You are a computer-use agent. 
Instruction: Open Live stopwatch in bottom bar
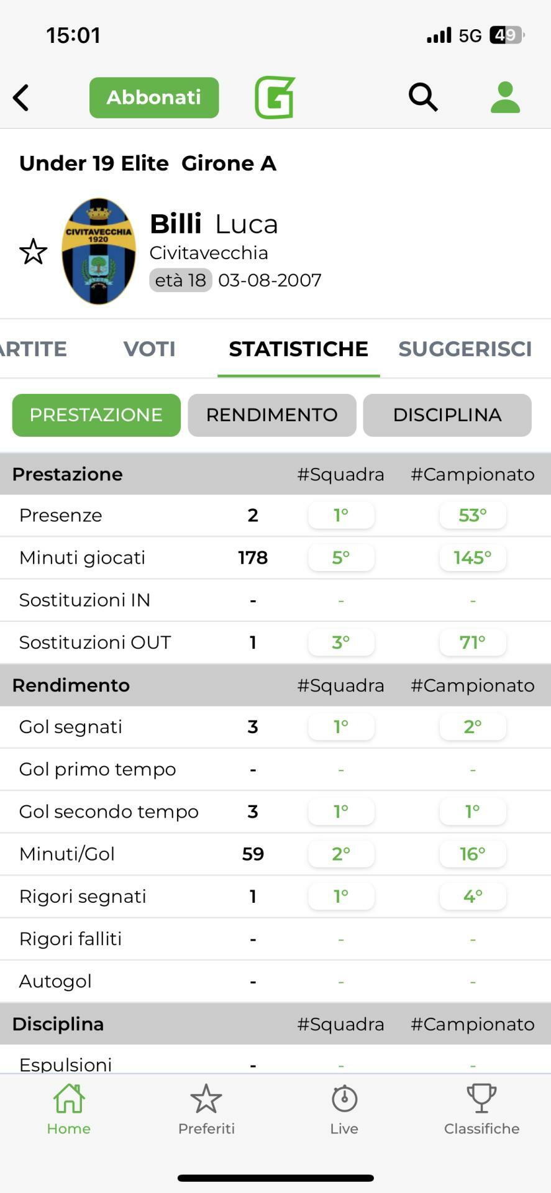click(x=344, y=1110)
